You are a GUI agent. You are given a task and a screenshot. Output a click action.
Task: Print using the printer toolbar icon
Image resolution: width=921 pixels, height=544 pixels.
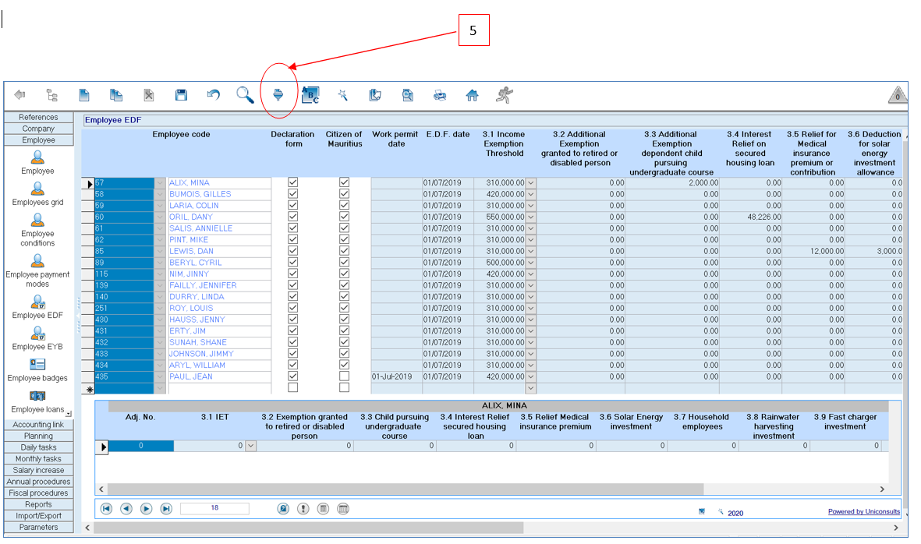pos(439,94)
